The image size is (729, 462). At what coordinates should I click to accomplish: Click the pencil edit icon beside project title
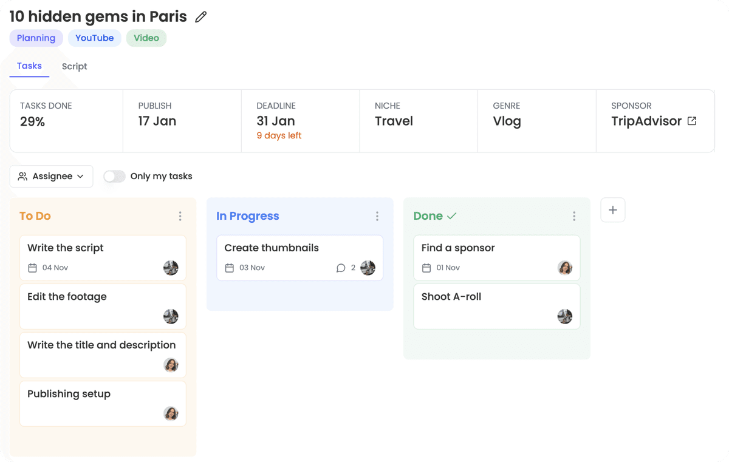coord(200,17)
